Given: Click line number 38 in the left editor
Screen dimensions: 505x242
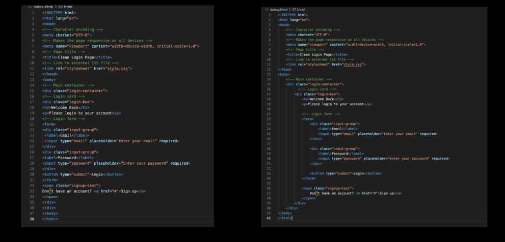Looking at the screenshot, I should click(32, 219).
